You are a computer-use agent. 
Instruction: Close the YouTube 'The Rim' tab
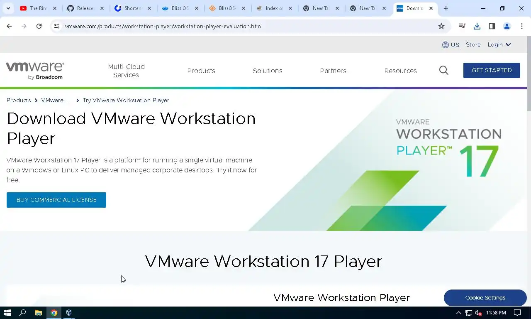[54, 8]
